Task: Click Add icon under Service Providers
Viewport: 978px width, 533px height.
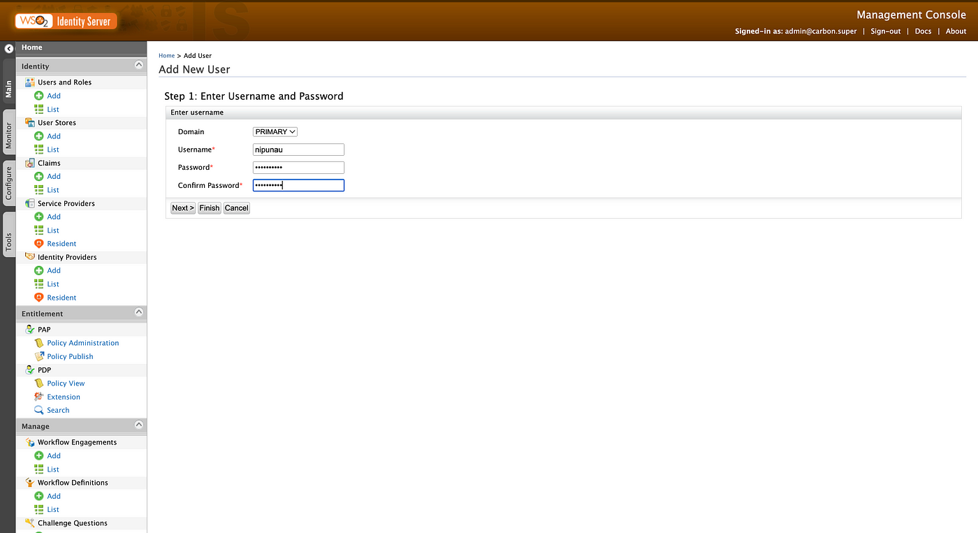Action: point(39,217)
